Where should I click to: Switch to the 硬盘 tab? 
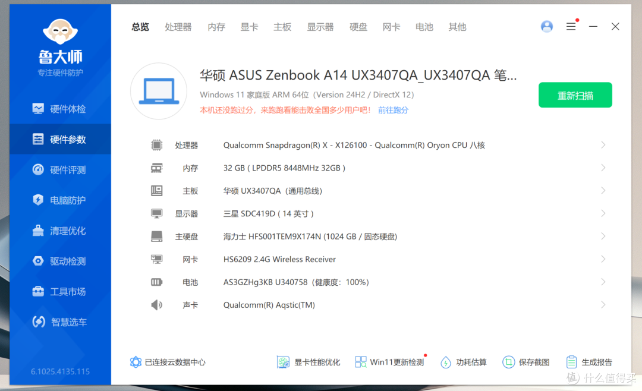click(358, 27)
